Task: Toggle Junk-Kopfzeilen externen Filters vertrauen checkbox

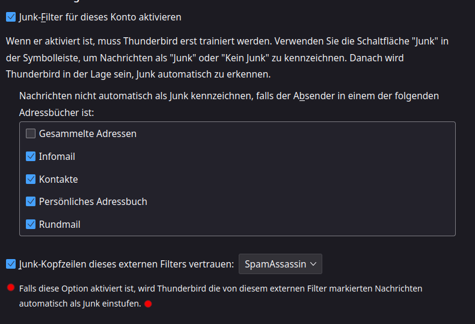Action: (11, 264)
